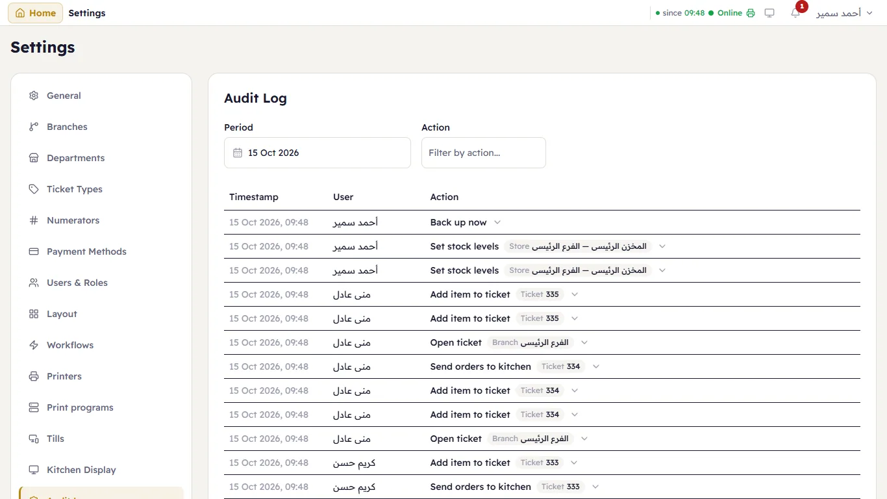Click the General gear icon in sidebar
The image size is (887, 499).
click(x=34, y=96)
